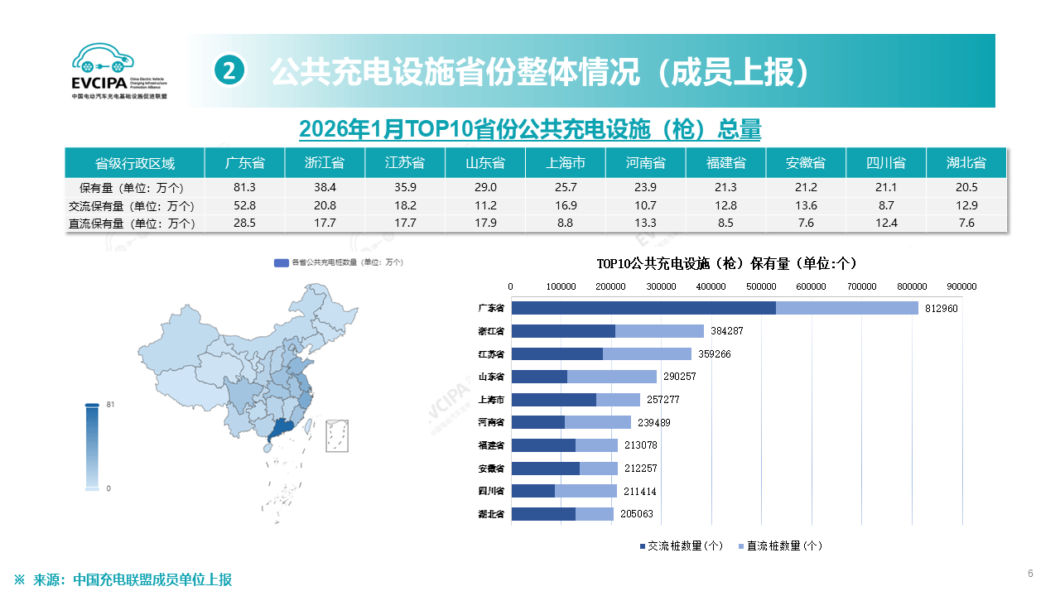Click the EVCIPA car logo
1060x596 pixels.
(x=103, y=58)
